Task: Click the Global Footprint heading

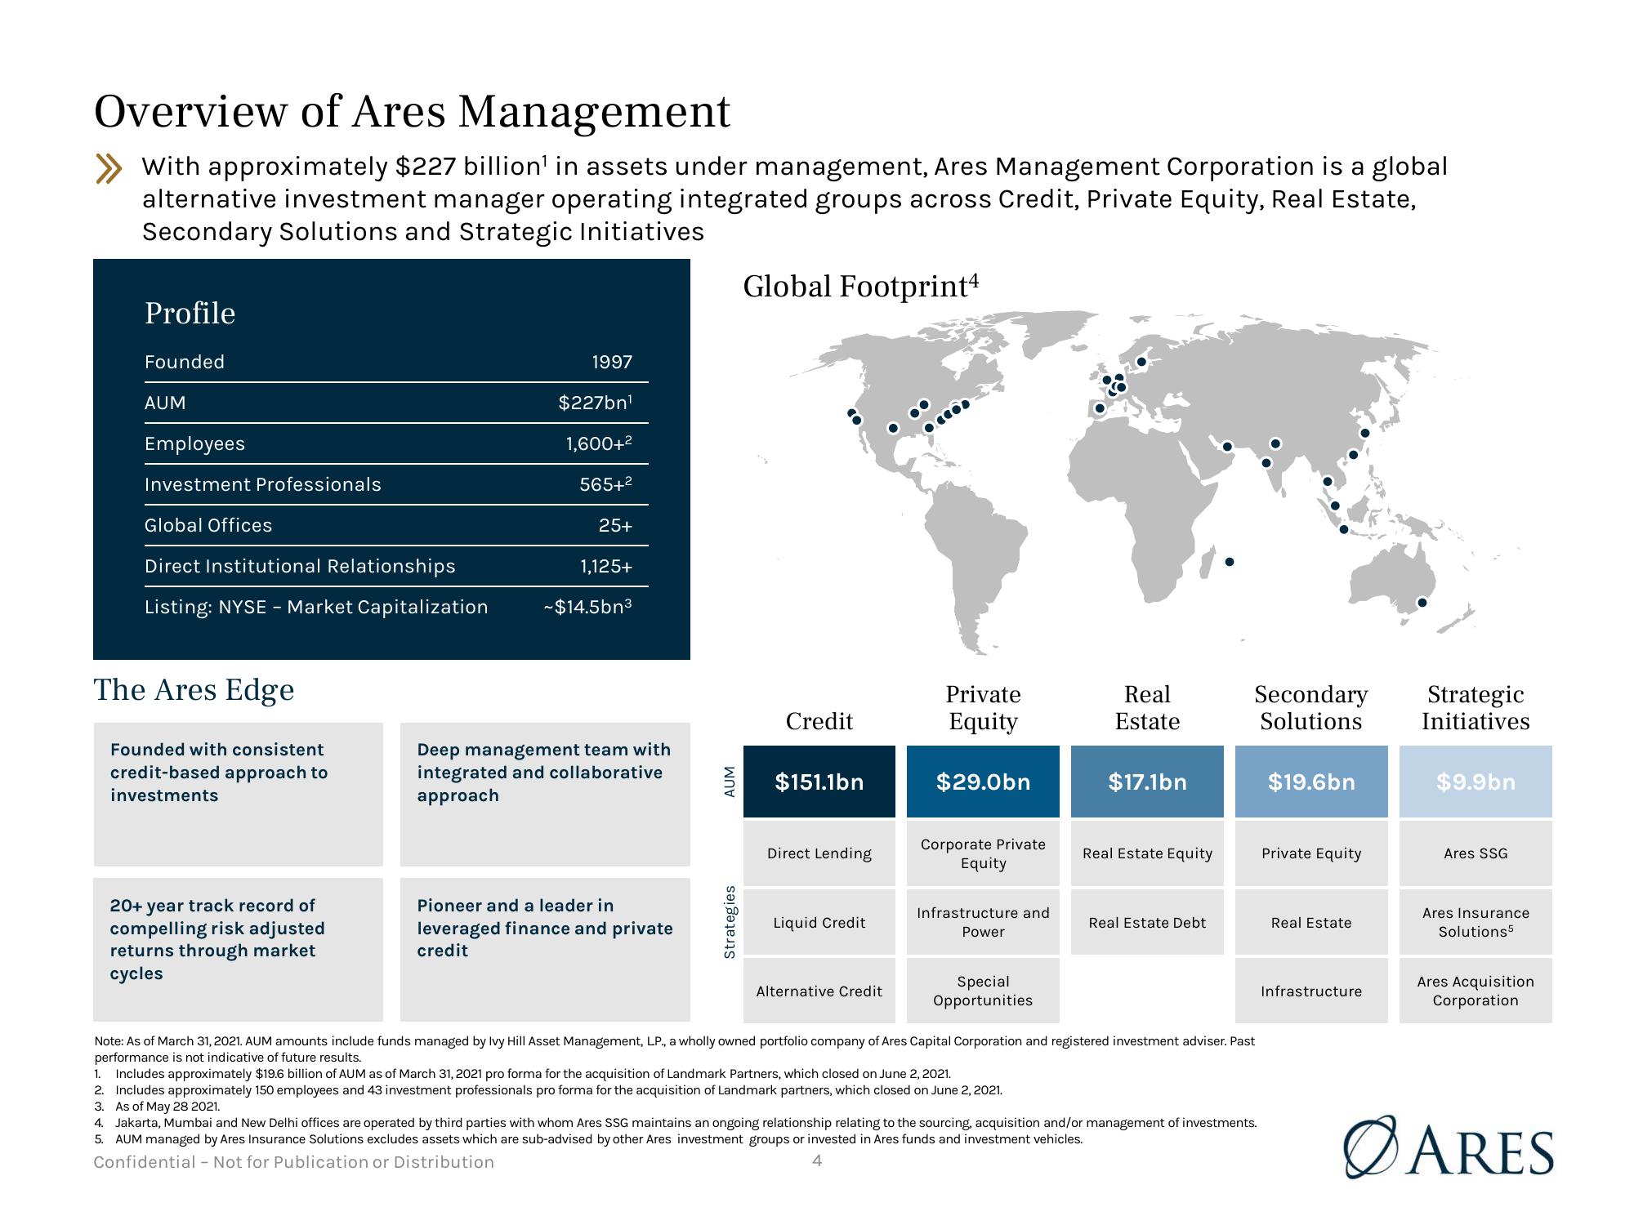Action: pos(860,287)
